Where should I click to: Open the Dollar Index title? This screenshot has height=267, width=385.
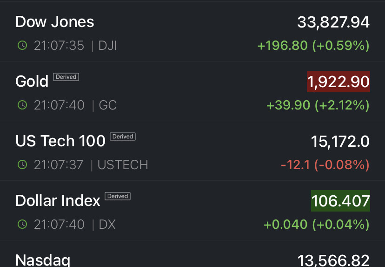(x=58, y=201)
